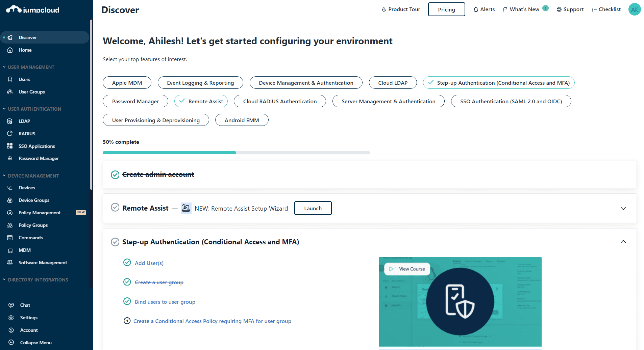Play the View Course video thumbnail
The height and width of the screenshot is (350, 644).
point(407,269)
